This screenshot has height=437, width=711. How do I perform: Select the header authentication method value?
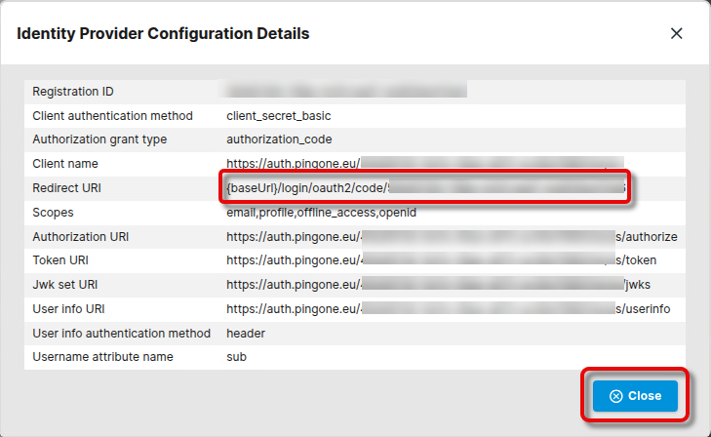point(246,334)
